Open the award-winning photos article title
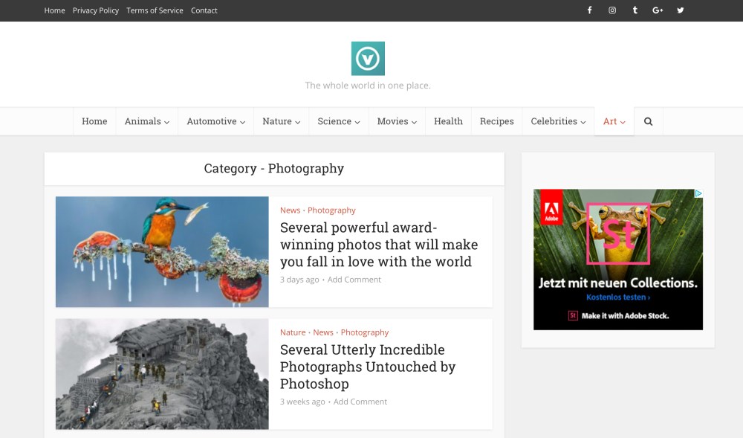Image resolution: width=743 pixels, height=438 pixels. [379, 245]
